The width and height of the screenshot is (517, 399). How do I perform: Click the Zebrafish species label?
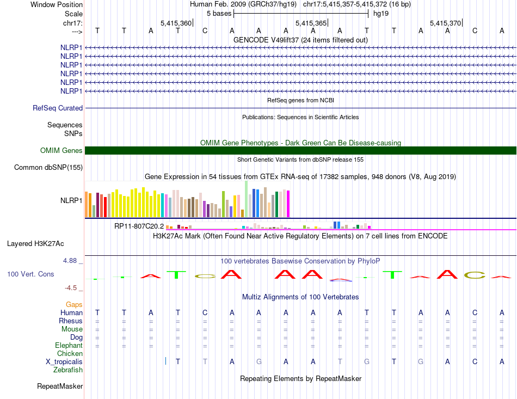point(68,370)
